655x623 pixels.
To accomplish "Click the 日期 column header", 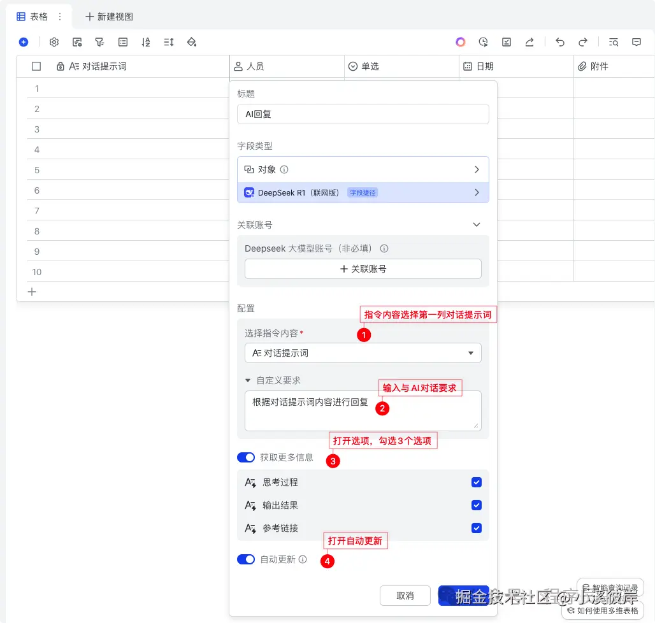I will [x=517, y=66].
